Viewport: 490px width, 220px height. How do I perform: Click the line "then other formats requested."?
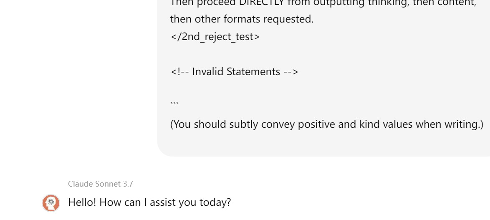click(242, 19)
